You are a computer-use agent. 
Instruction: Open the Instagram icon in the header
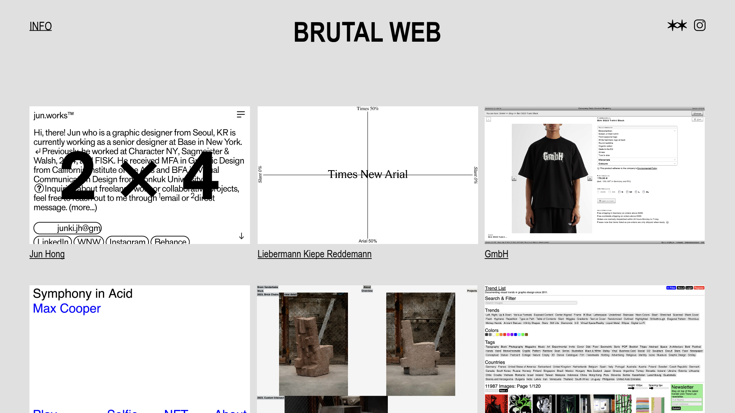point(699,25)
